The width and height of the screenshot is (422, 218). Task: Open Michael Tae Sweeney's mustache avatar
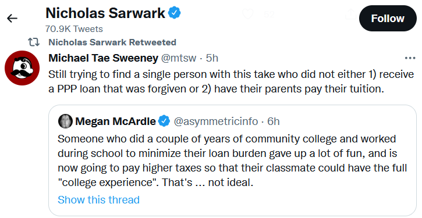pos(22,68)
